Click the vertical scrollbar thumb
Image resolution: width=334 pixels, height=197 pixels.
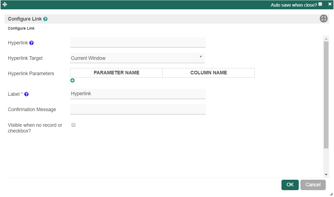click(x=326, y=95)
